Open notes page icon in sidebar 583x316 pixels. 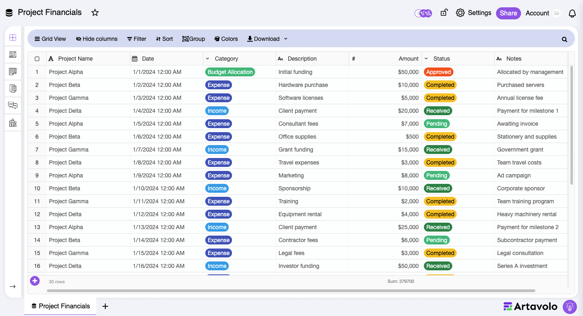pyautogui.click(x=13, y=72)
